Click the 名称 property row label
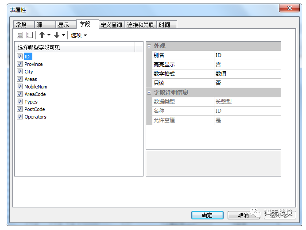The height and width of the screenshot is (230, 306). coord(183,111)
